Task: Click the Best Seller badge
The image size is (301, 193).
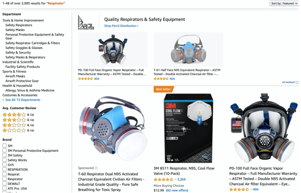Action: [164, 89]
